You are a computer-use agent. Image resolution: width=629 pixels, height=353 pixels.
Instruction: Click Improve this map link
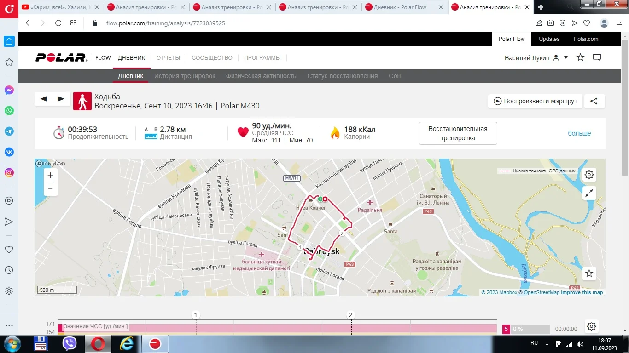tap(582, 292)
